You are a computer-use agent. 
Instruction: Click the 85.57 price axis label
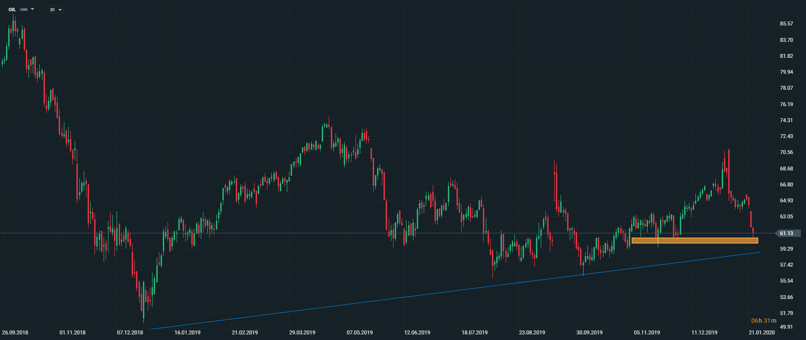pyautogui.click(x=786, y=24)
